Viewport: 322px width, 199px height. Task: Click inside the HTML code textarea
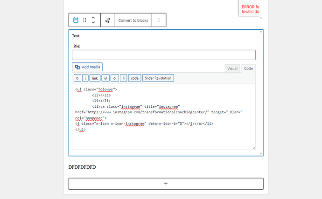click(164, 117)
